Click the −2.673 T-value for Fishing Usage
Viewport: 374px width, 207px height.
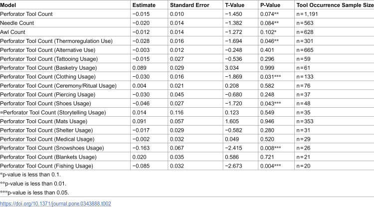pyautogui.click(x=233, y=166)
